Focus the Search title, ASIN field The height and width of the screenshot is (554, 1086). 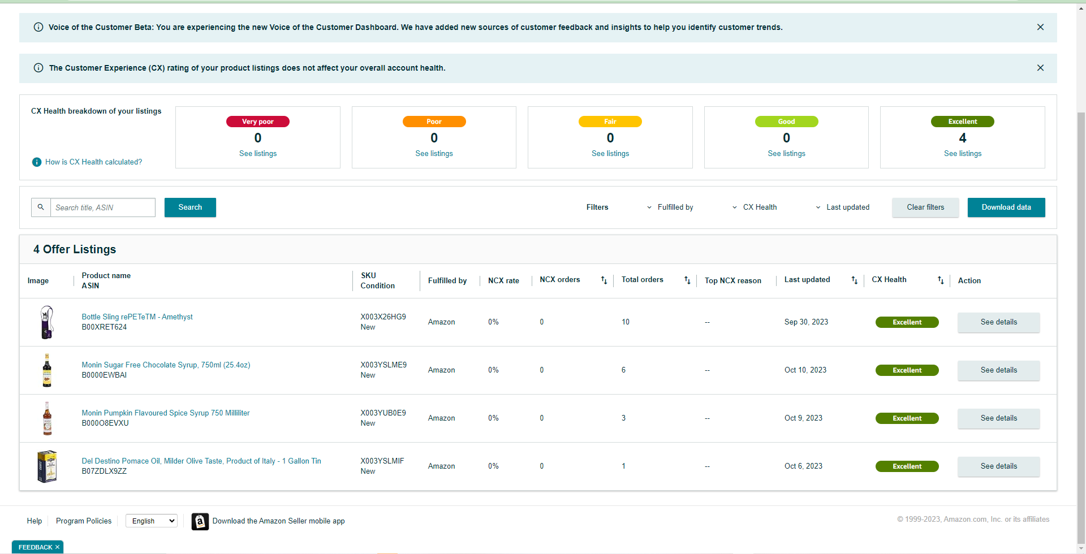point(103,207)
